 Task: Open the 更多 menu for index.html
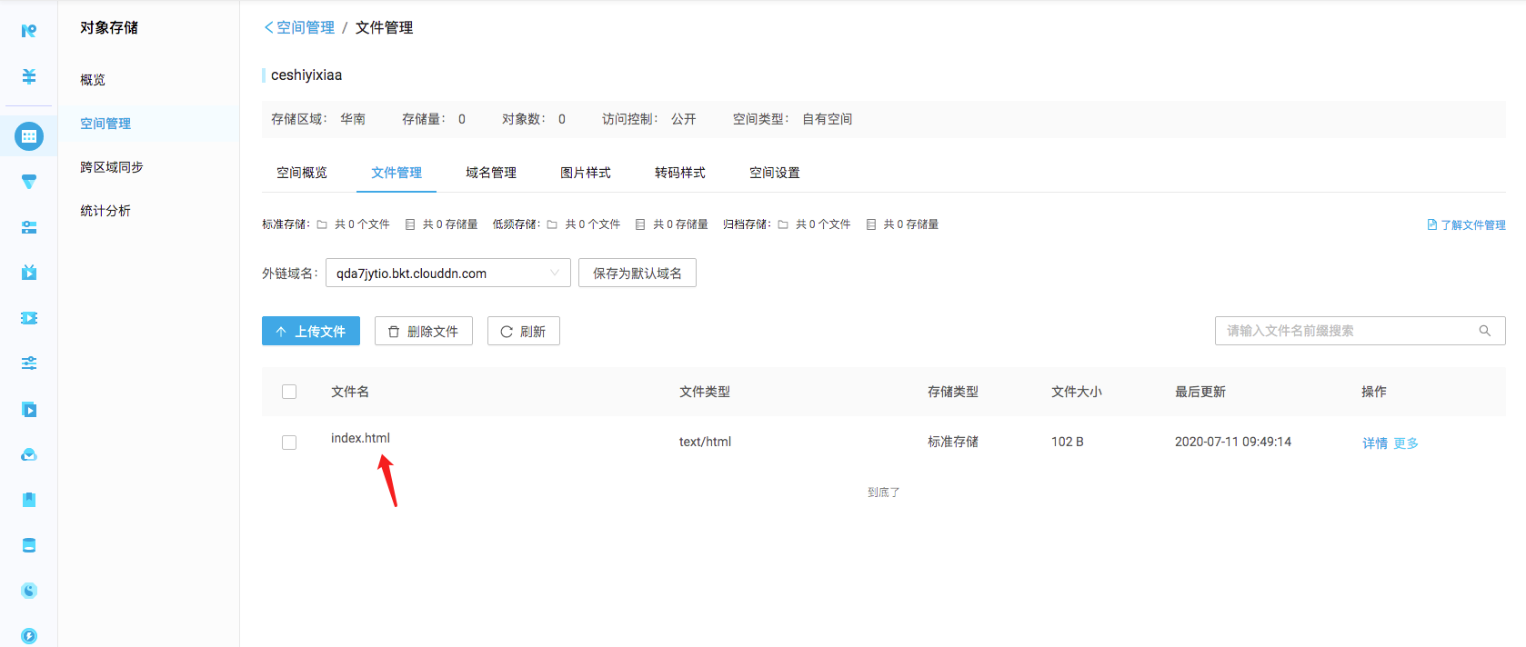(x=1406, y=443)
